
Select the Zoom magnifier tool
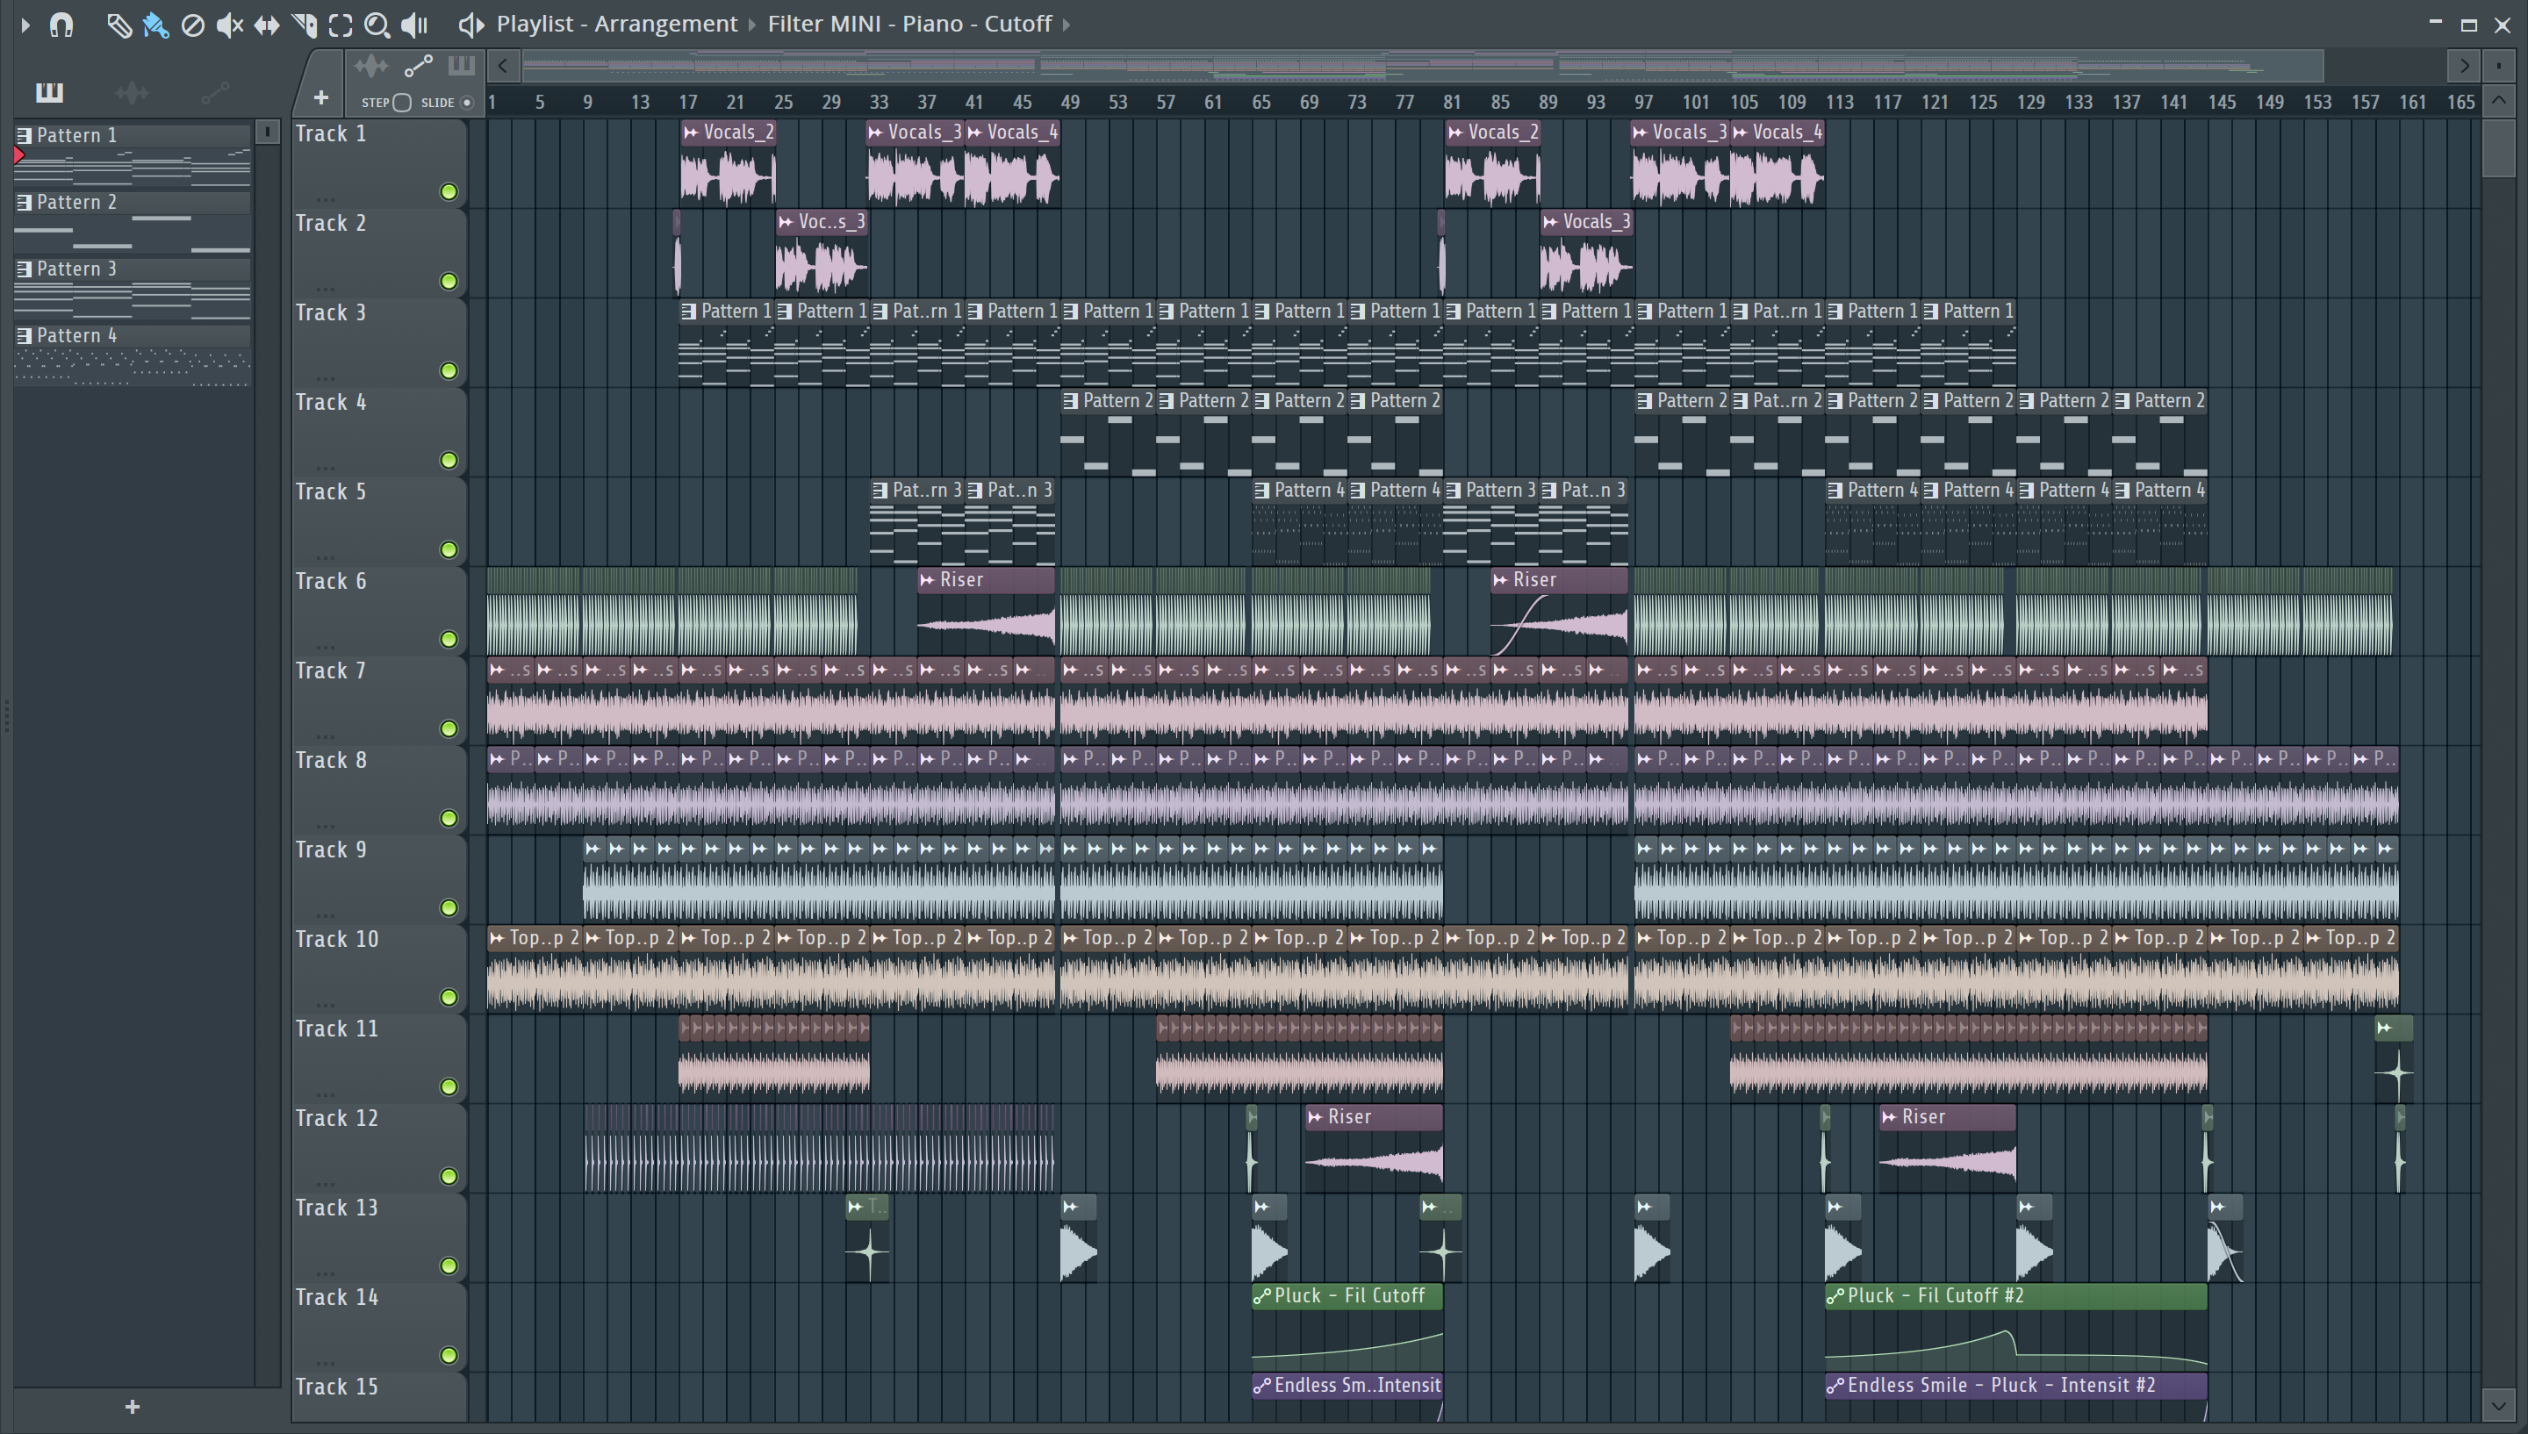pyautogui.click(x=377, y=25)
